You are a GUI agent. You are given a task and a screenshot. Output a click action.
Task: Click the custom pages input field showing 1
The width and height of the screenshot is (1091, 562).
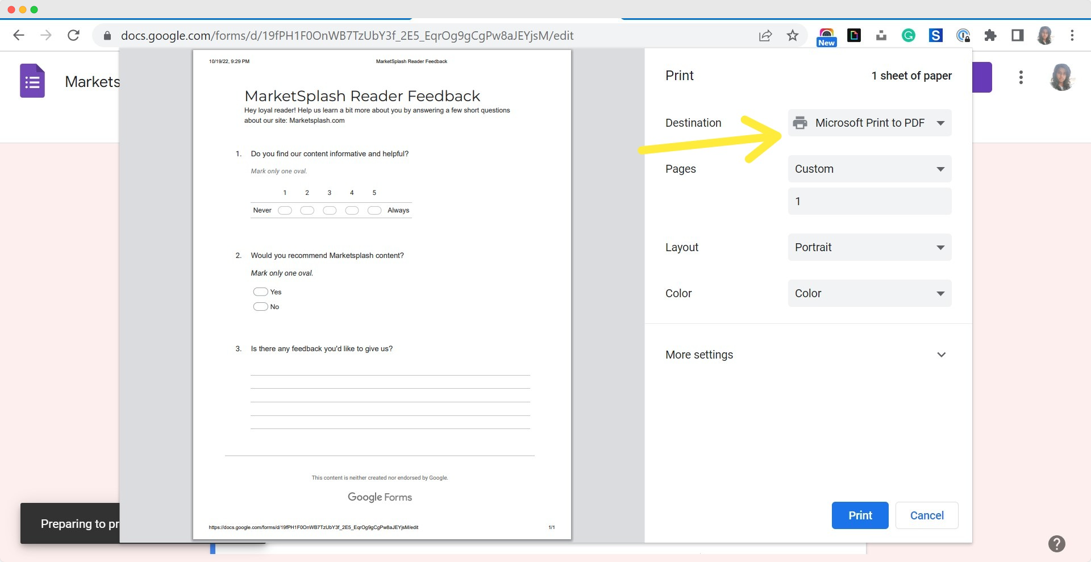tap(869, 201)
